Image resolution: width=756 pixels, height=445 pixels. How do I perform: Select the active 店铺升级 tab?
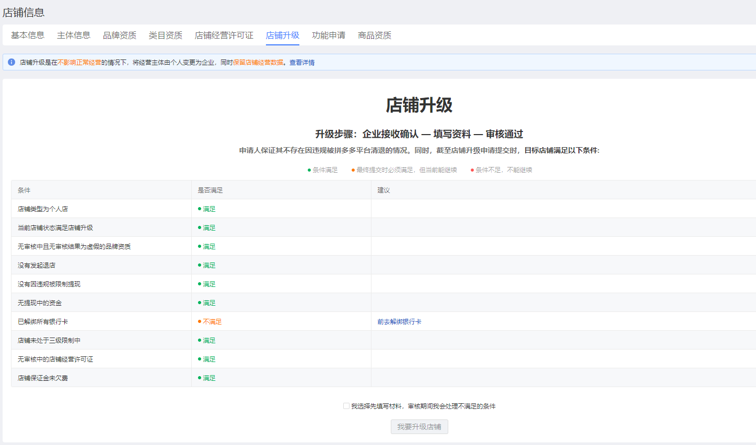[x=283, y=35]
